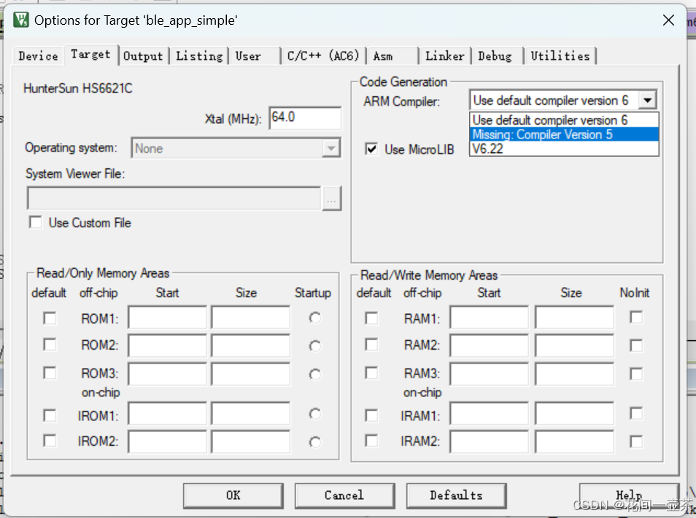The width and height of the screenshot is (696, 518).
Task: Click the Defaults button
Action: [x=456, y=495]
